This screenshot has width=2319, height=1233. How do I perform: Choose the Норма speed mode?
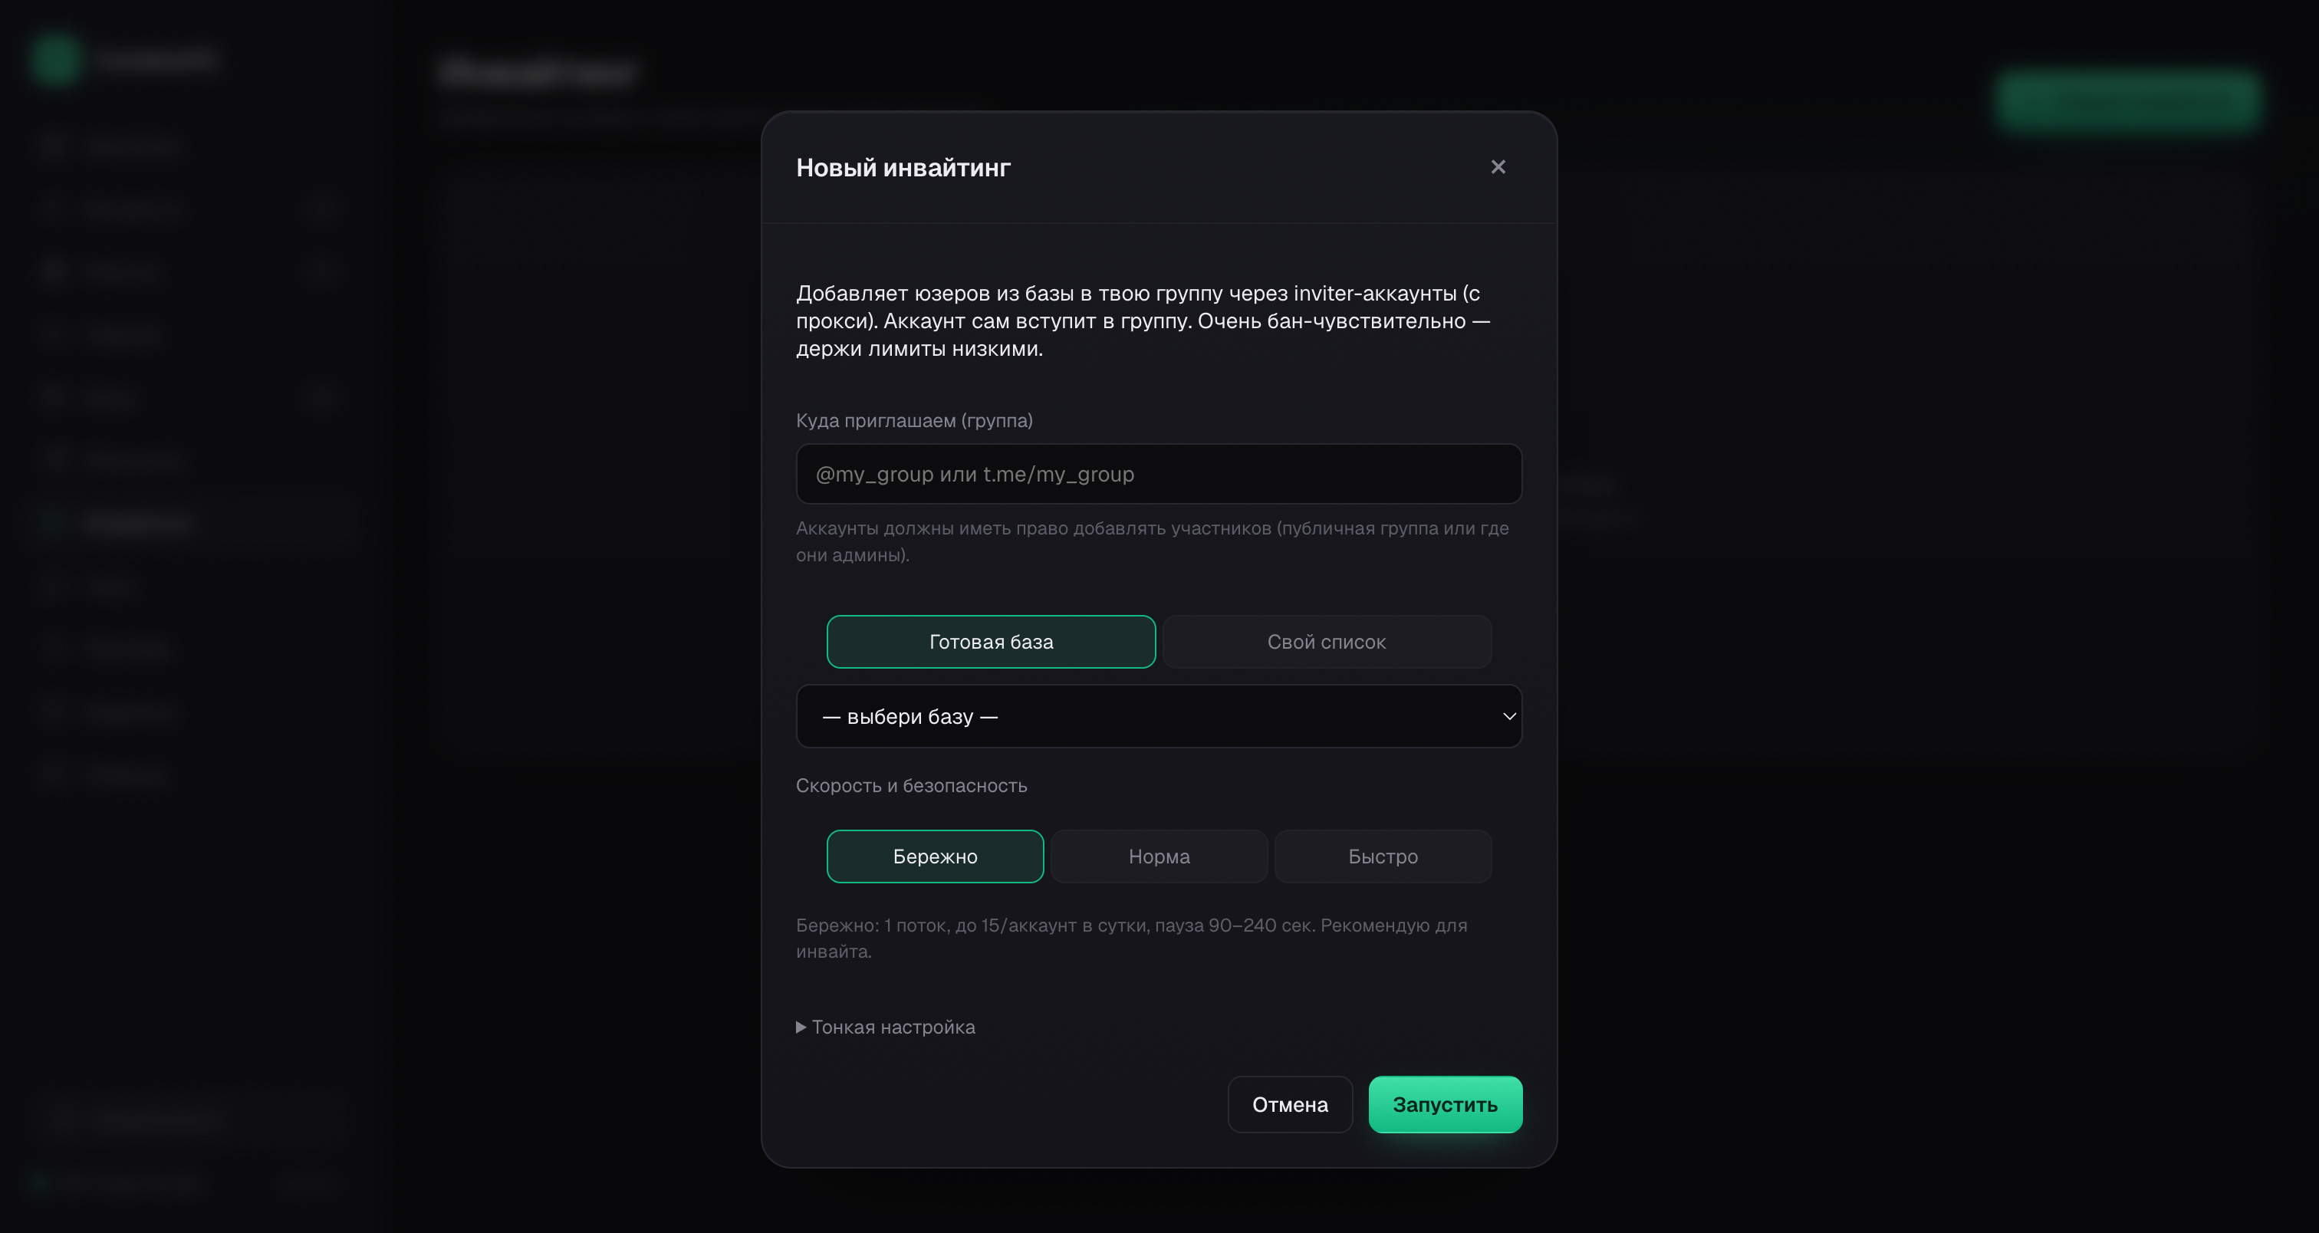pyautogui.click(x=1159, y=856)
